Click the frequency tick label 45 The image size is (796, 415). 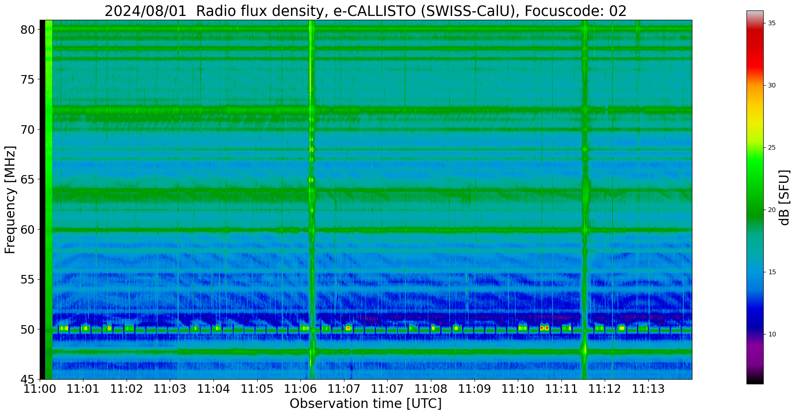pyautogui.click(x=28, y=379)
